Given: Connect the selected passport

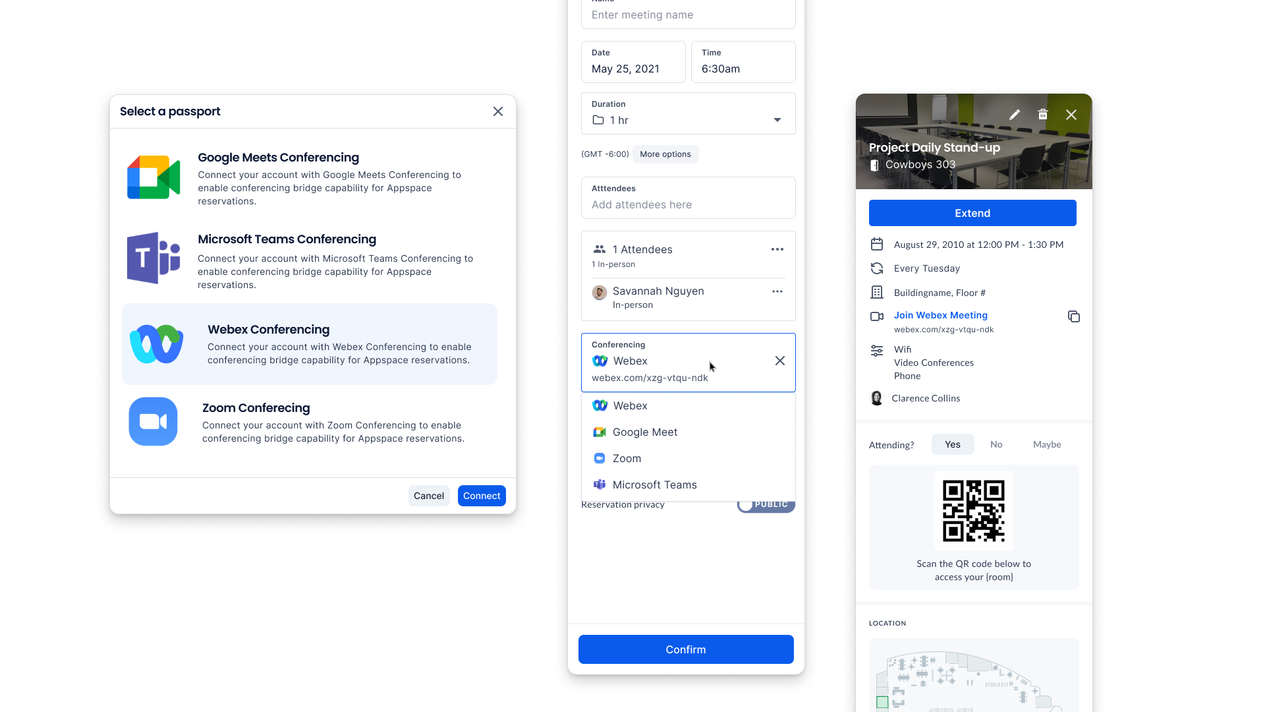Looking at the screenshot, I should 482,496.
